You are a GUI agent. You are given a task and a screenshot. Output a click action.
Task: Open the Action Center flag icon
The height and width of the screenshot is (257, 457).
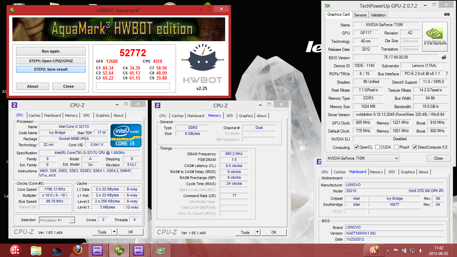point(396,250)
